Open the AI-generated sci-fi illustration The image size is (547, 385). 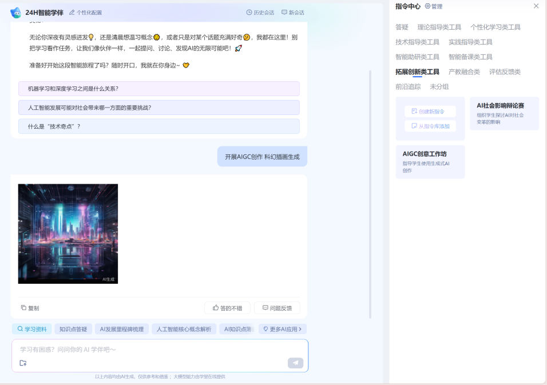tap(68, 233)
